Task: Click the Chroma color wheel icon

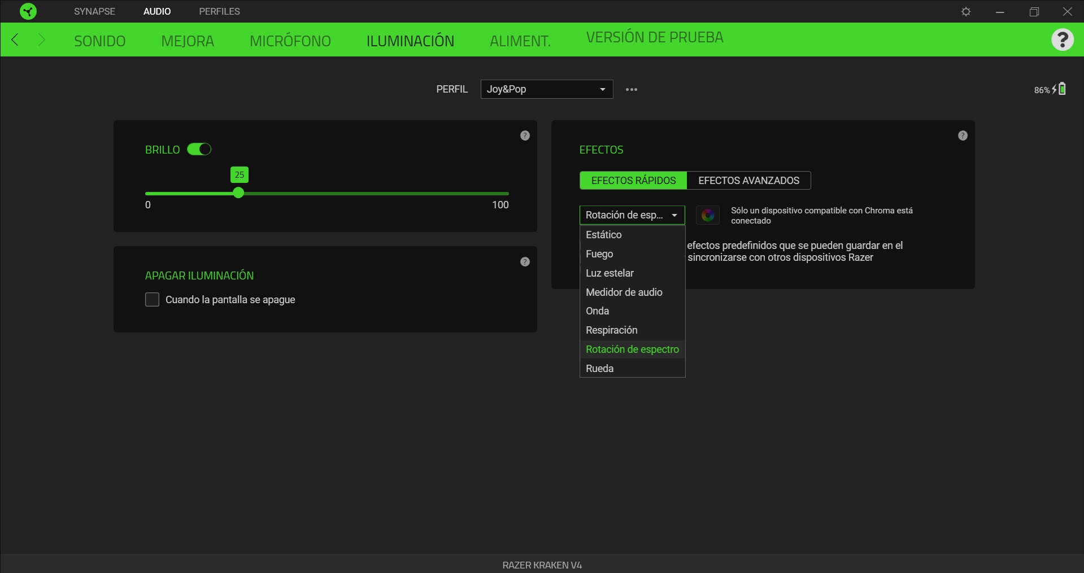Action: click(x=707, y=215)
